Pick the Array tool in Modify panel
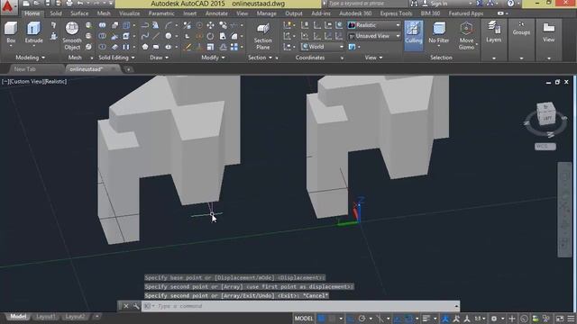 234,47
